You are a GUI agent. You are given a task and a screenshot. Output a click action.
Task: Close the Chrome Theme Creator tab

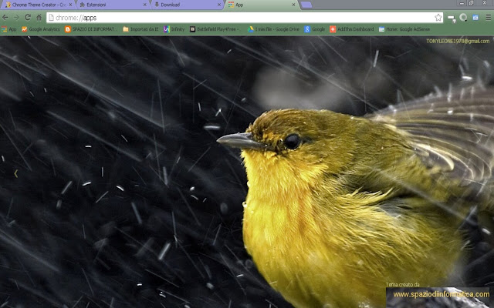70,5
